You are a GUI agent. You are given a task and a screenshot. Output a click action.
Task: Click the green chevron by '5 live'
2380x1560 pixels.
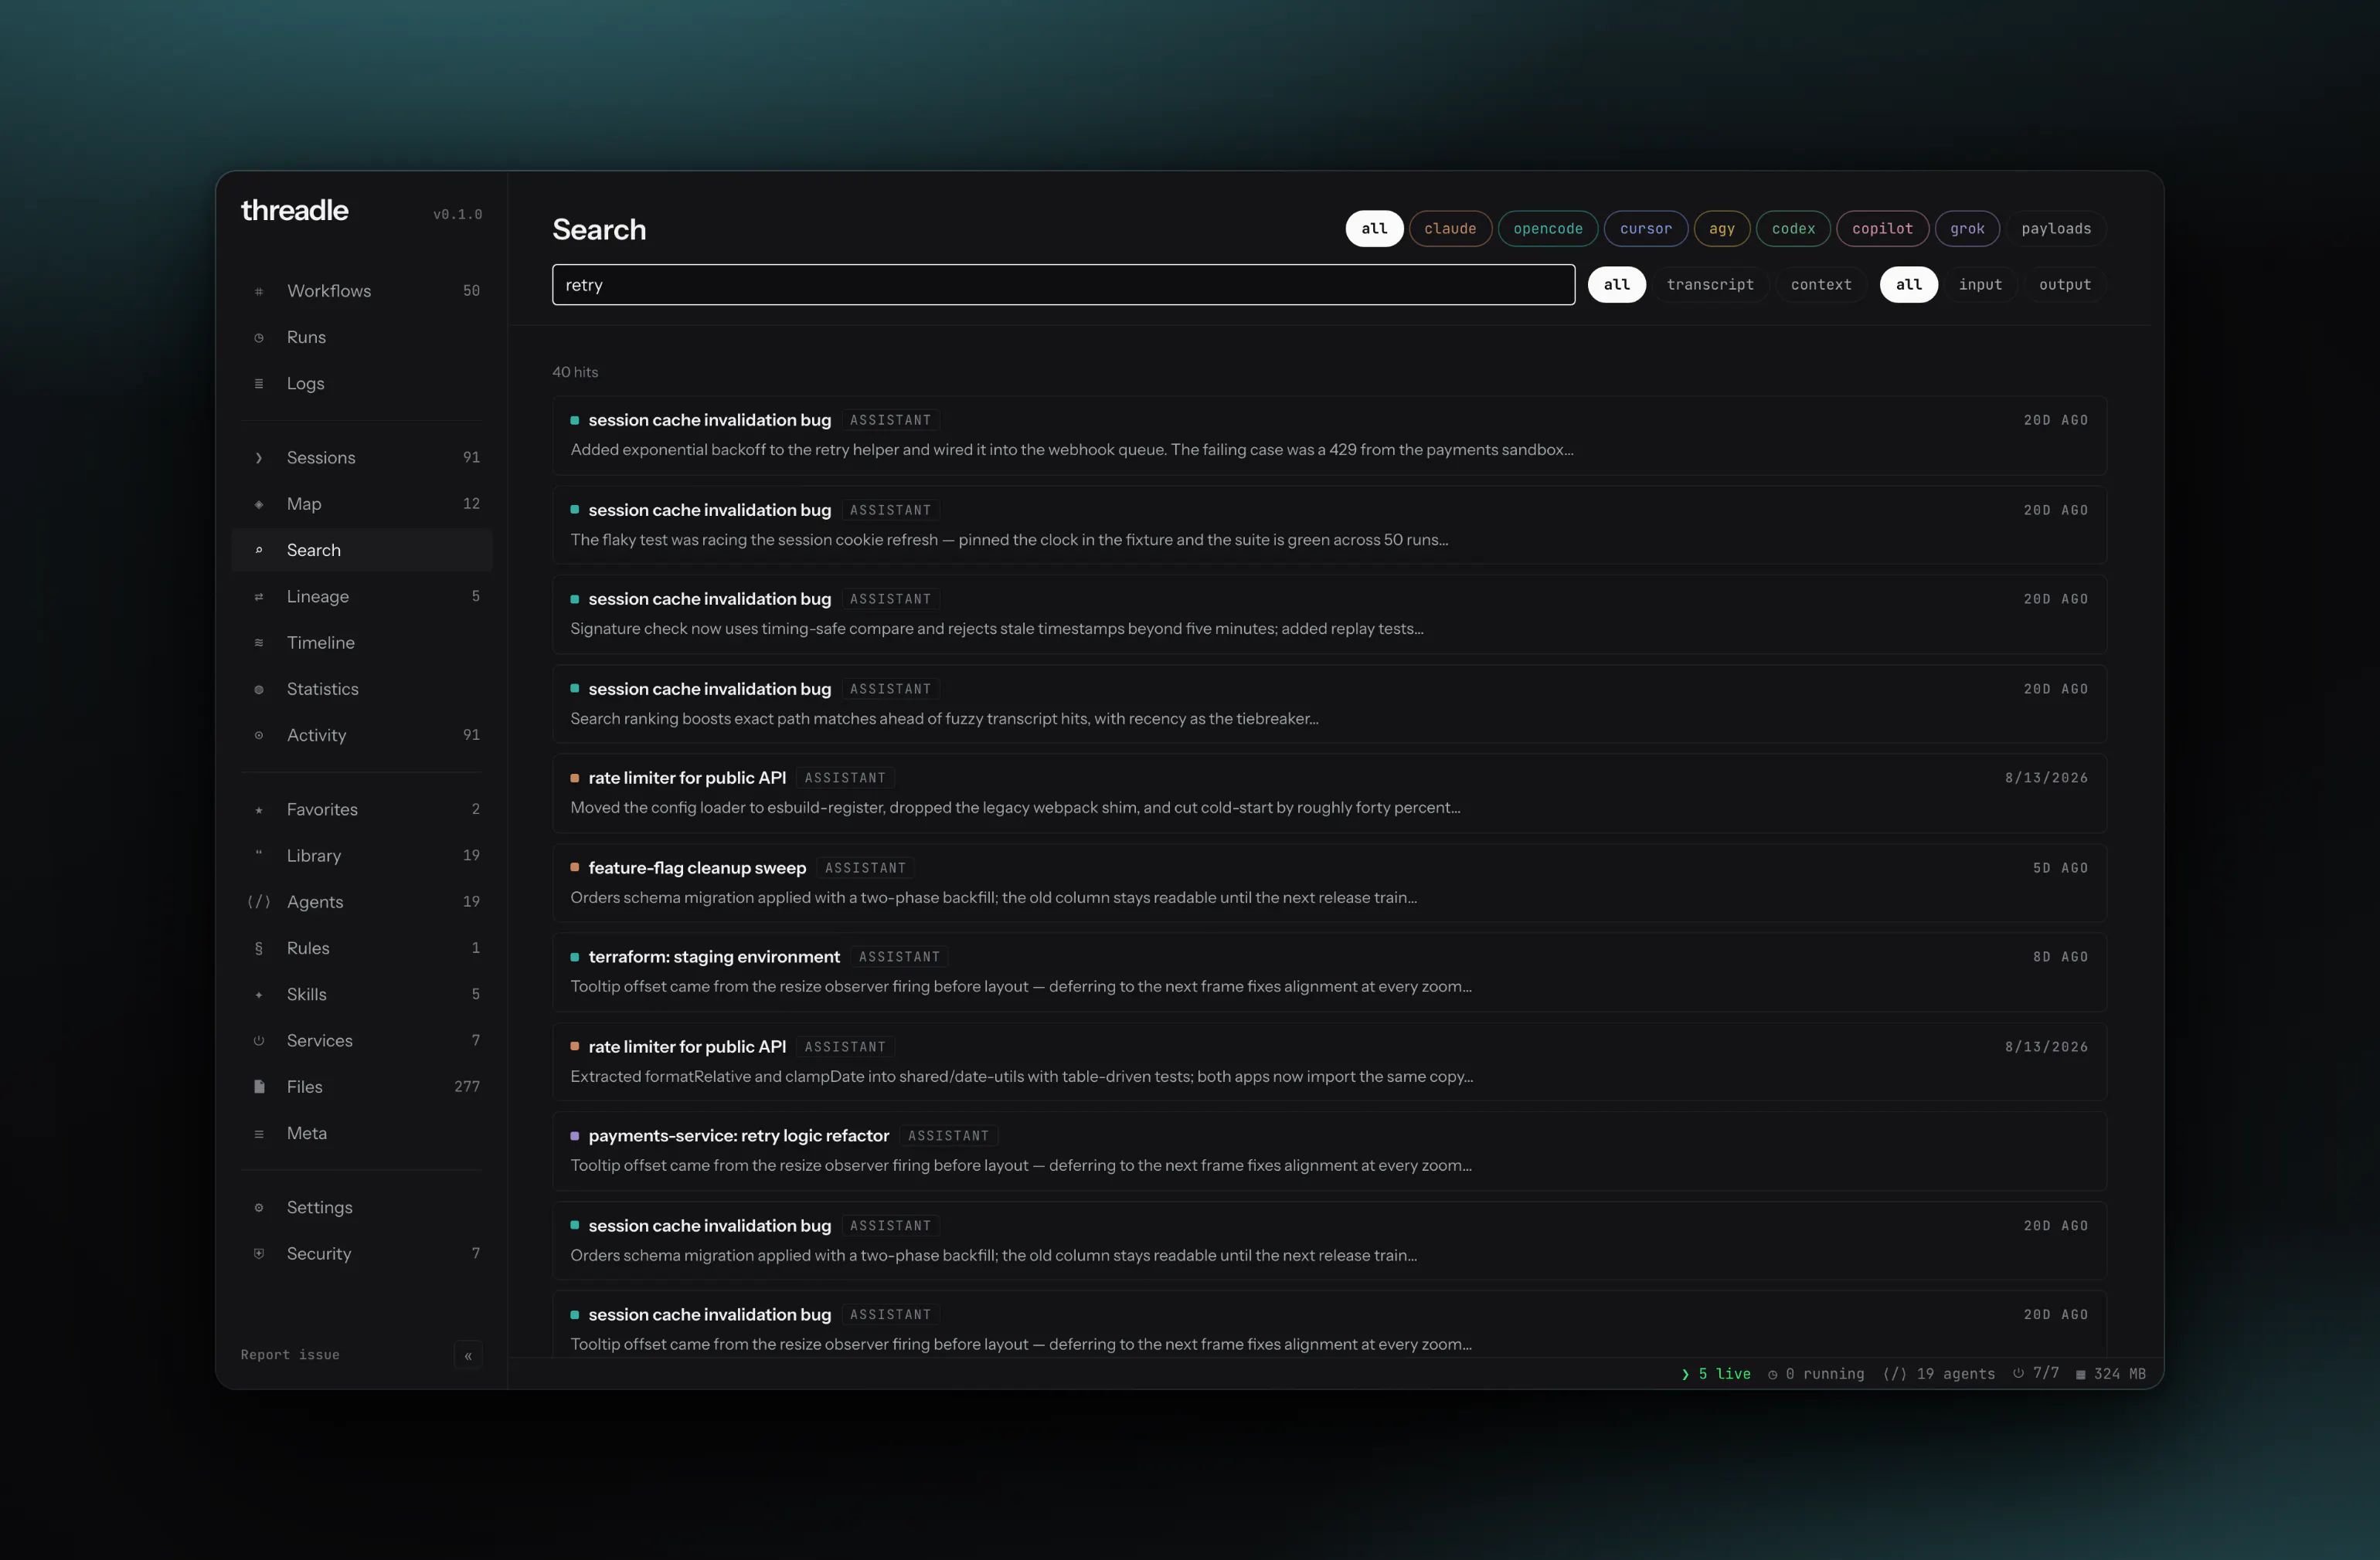pos(1686,1375)
